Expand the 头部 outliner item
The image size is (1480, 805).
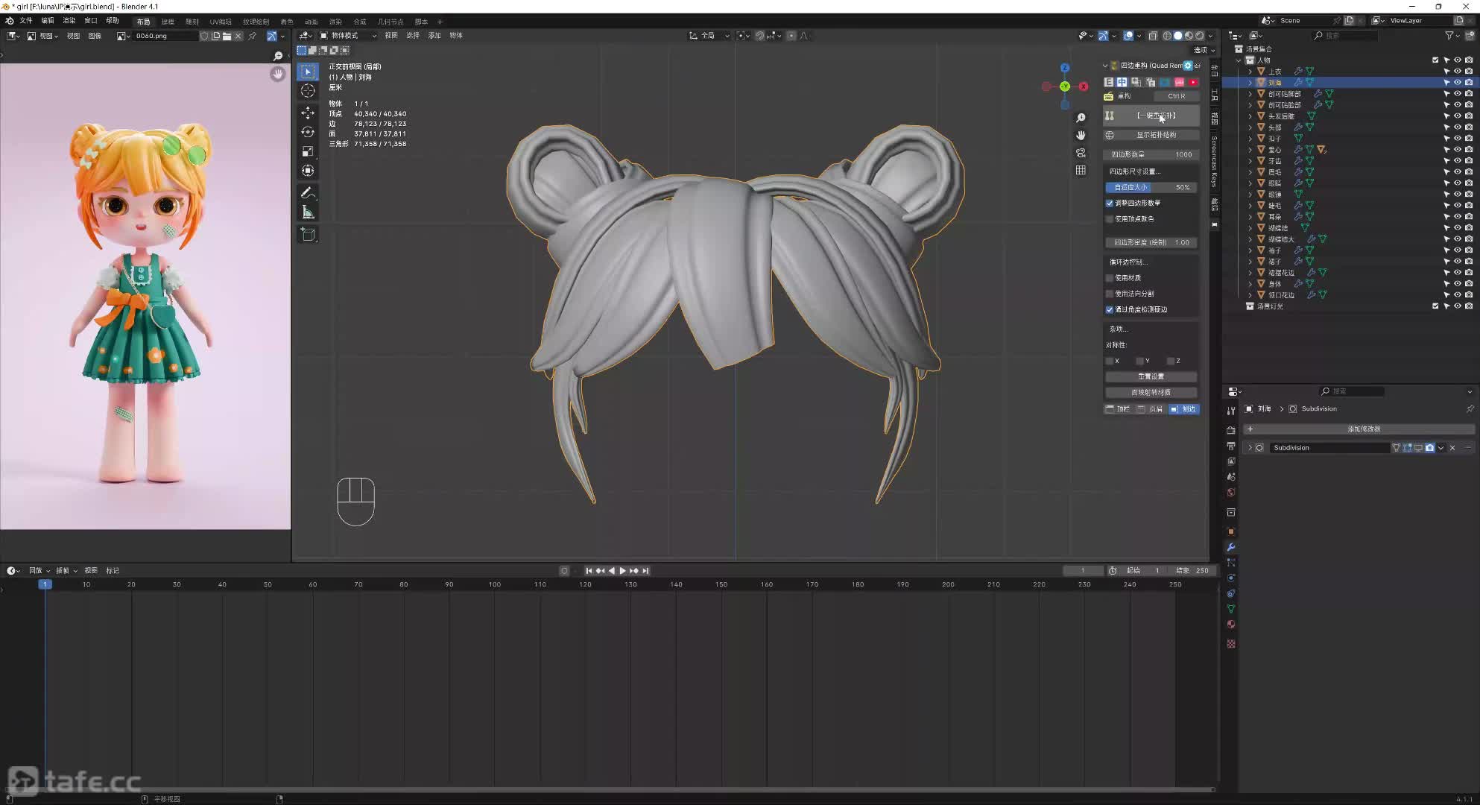point(1250,127)
